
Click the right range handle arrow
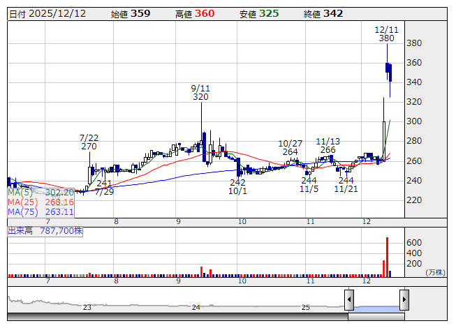[x=404, y=299]
